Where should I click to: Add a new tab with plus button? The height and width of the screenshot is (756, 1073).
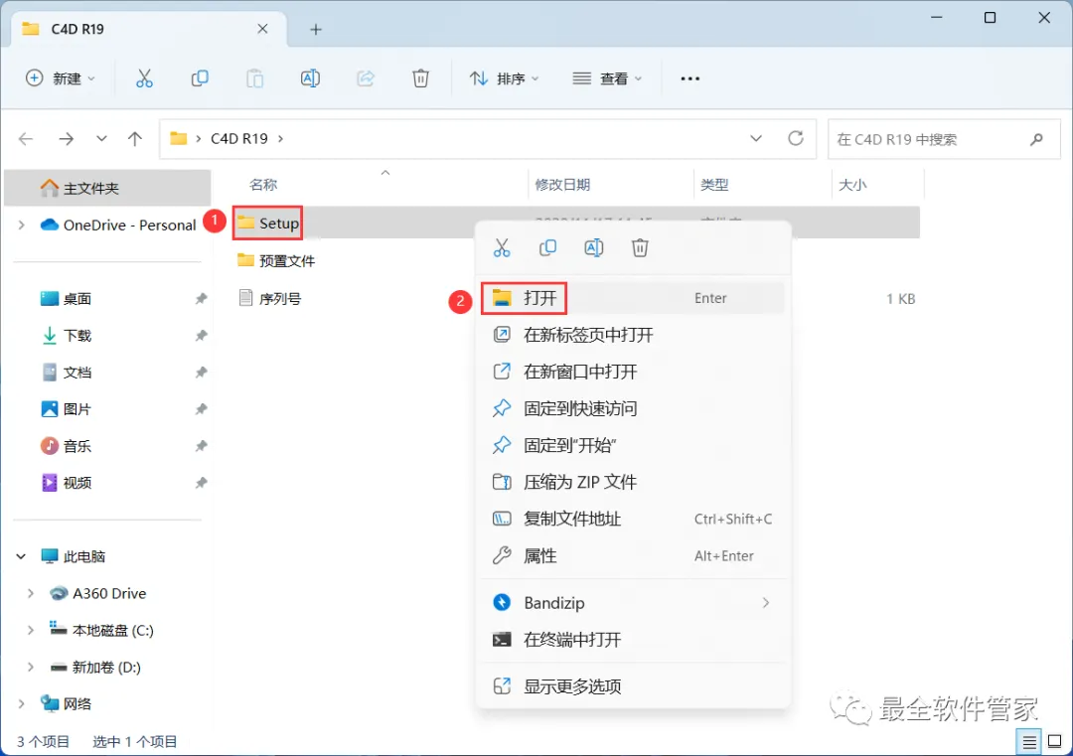[x=316, y=30]
